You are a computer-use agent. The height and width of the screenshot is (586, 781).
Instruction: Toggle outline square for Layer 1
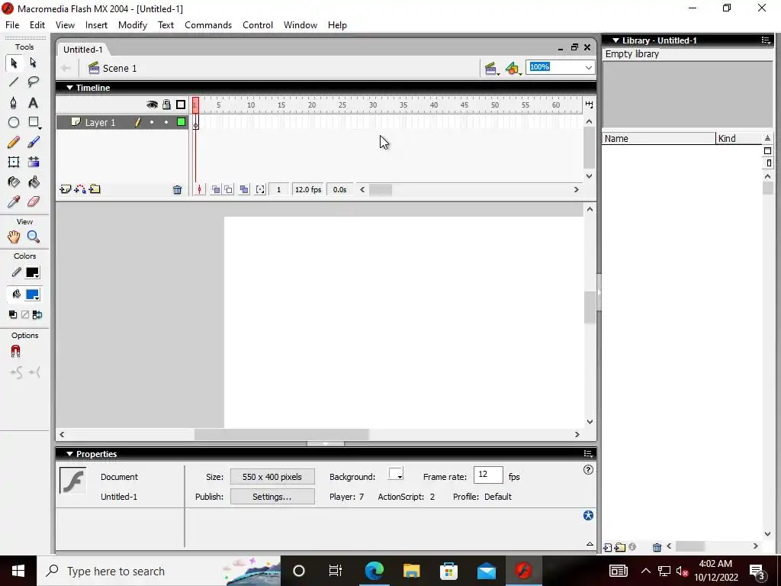point(182,122)
